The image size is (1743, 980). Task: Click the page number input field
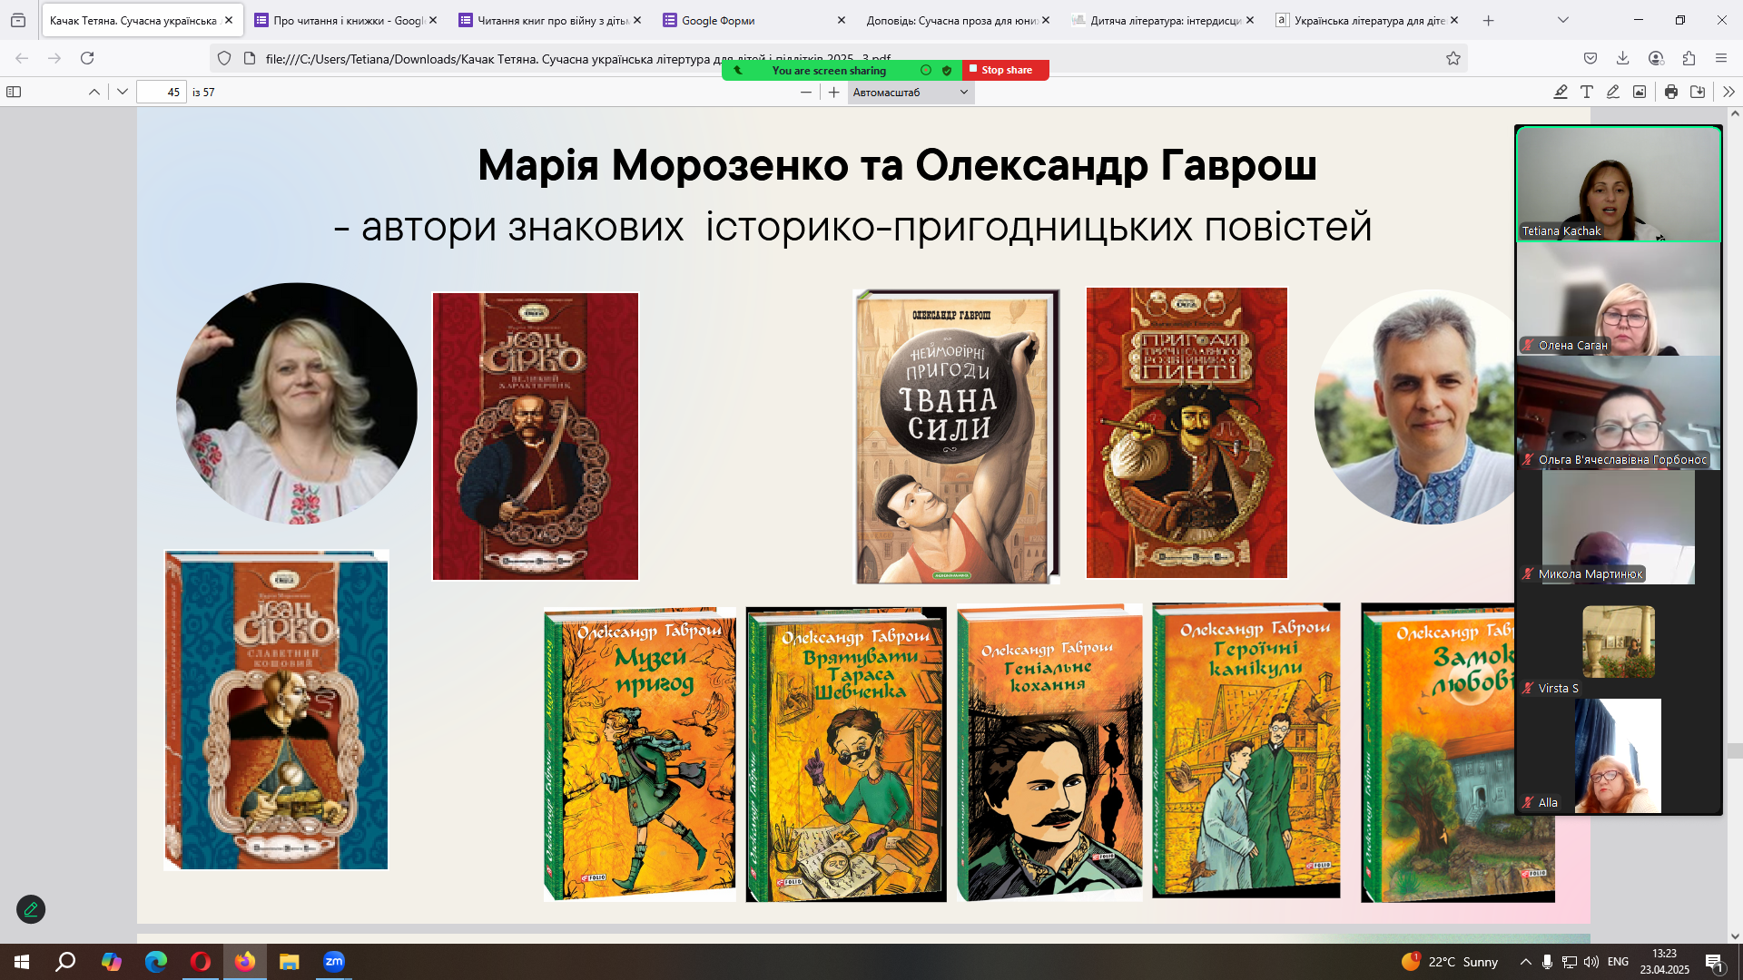click(162, 92)
